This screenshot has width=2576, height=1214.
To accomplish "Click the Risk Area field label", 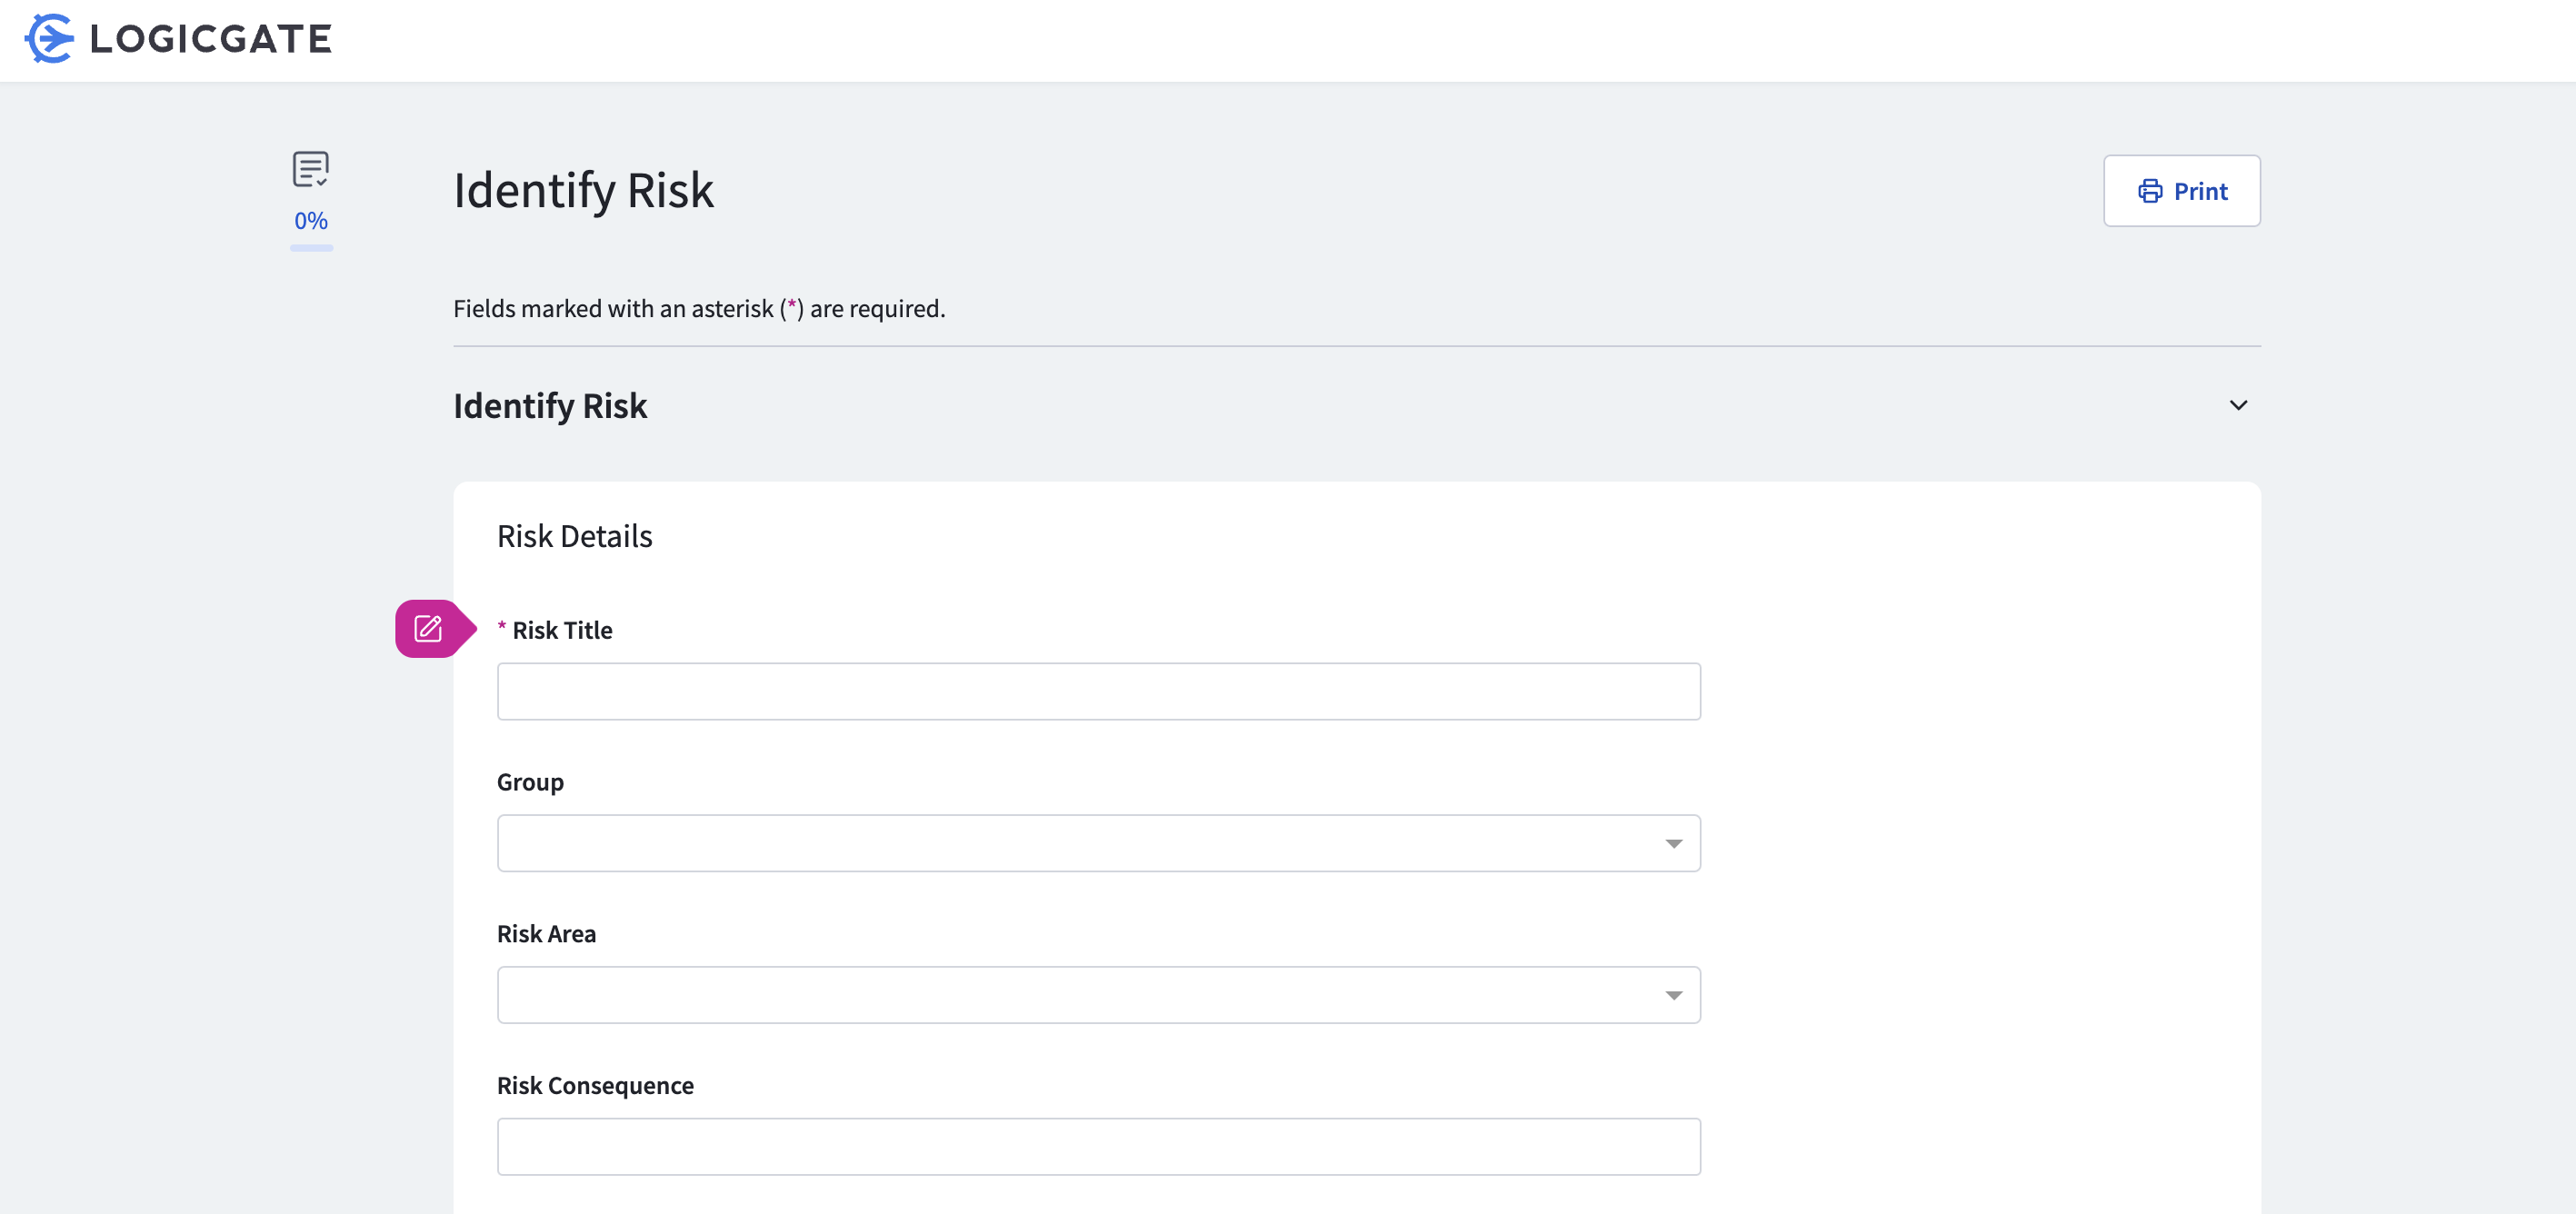I will [x=546, y=933].
